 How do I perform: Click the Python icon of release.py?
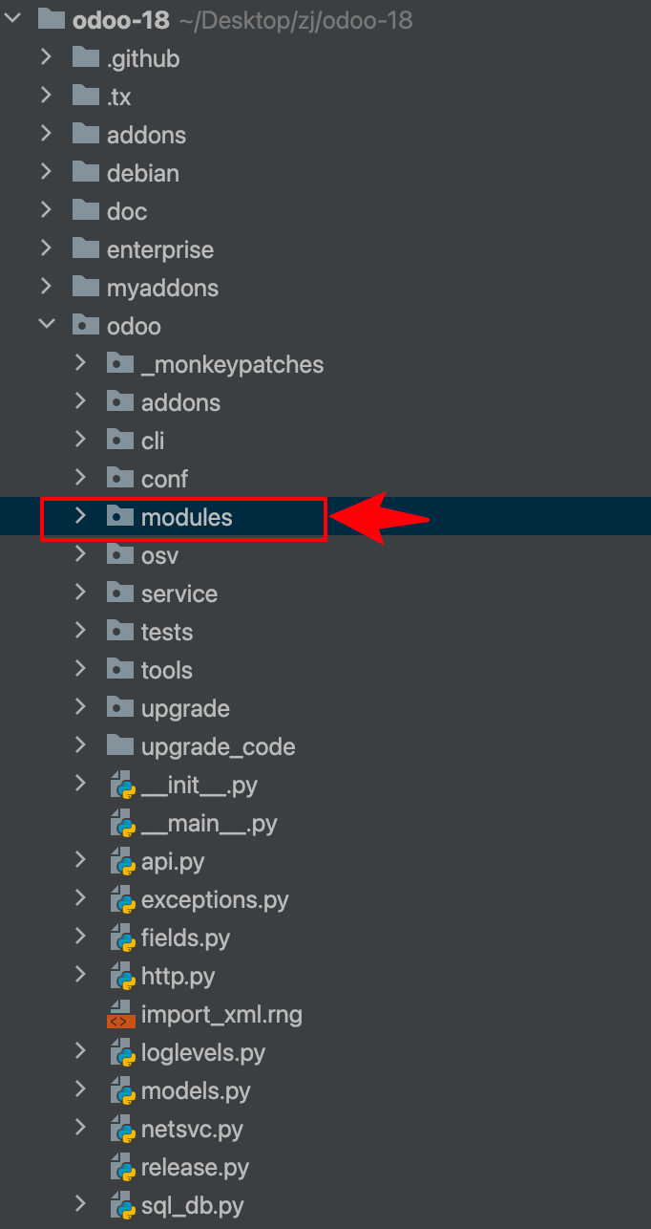[120, 1168]
